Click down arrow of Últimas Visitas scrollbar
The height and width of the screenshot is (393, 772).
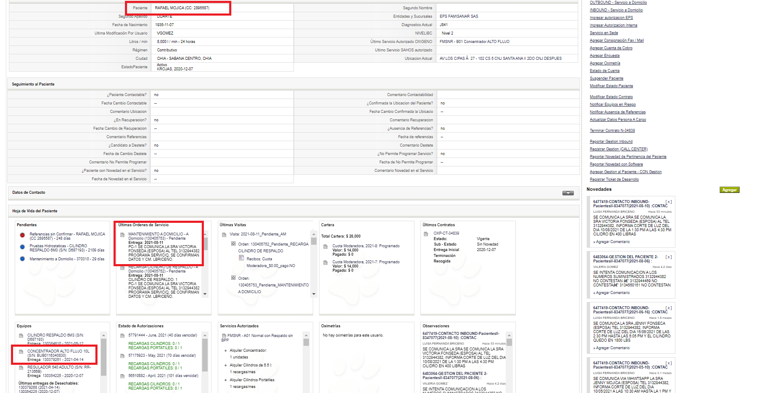[x=314, y=294]
